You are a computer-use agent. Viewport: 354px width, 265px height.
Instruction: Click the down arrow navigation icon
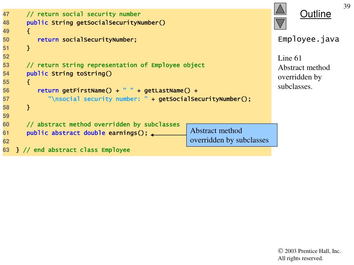pyautogui.click(x=280, y=23)
